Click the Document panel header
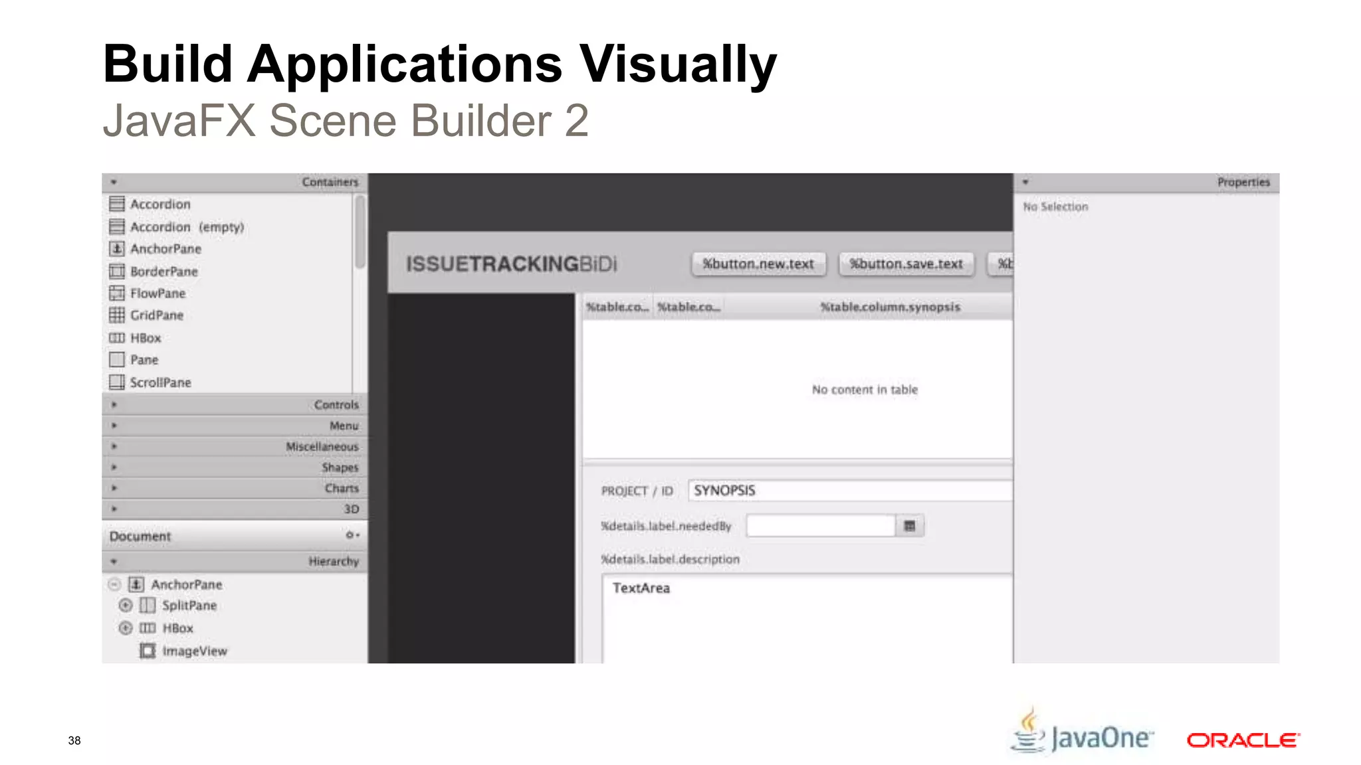 235,535
